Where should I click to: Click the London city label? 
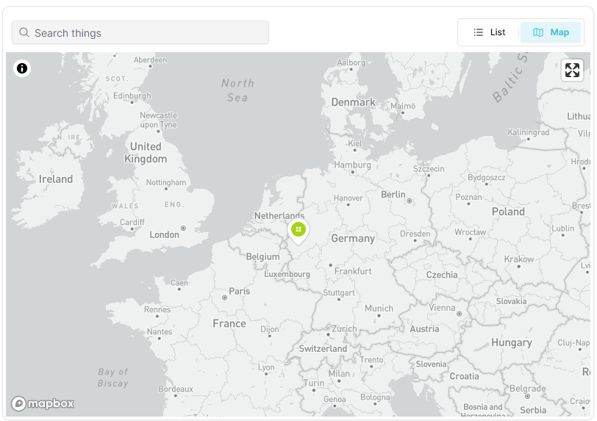pyautogui.click(x=164, y=234)
